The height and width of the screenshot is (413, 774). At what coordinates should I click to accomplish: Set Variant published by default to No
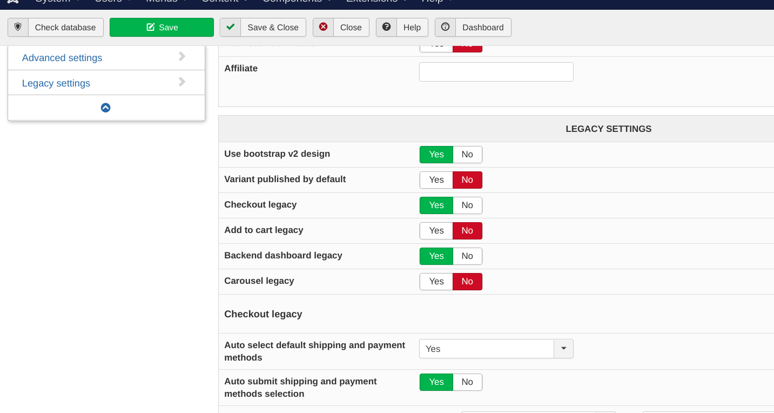coord(467,180)
